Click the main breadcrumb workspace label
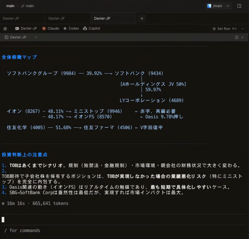The width and height of the screenshot is (249, 239). point(10,6)
